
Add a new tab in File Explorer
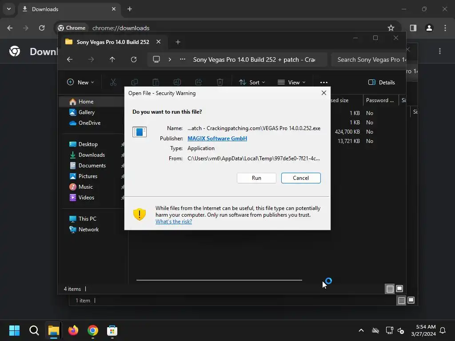click(178, 42)
